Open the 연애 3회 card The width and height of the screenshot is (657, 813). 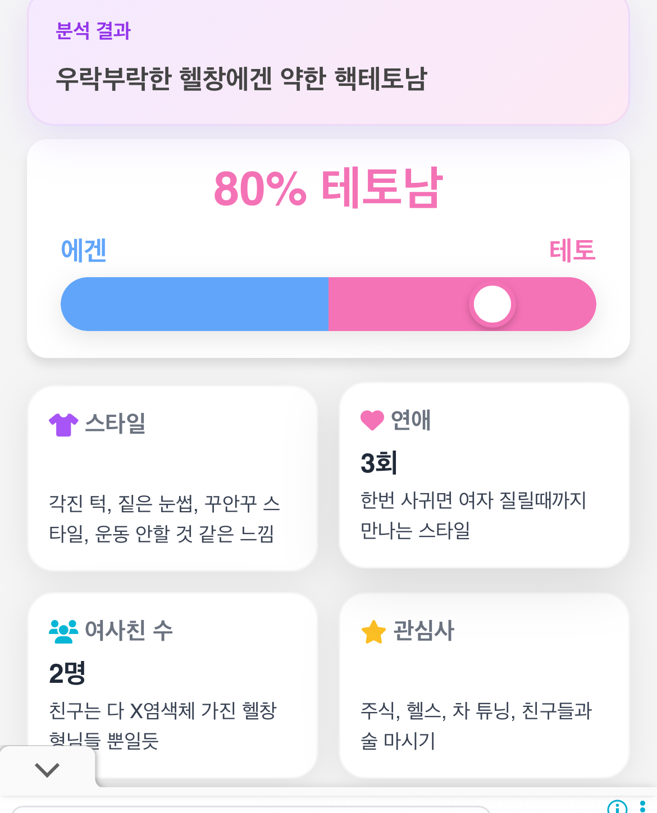484,475
